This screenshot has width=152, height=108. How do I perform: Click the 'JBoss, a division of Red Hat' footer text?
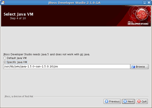click(x=19, y=96)
